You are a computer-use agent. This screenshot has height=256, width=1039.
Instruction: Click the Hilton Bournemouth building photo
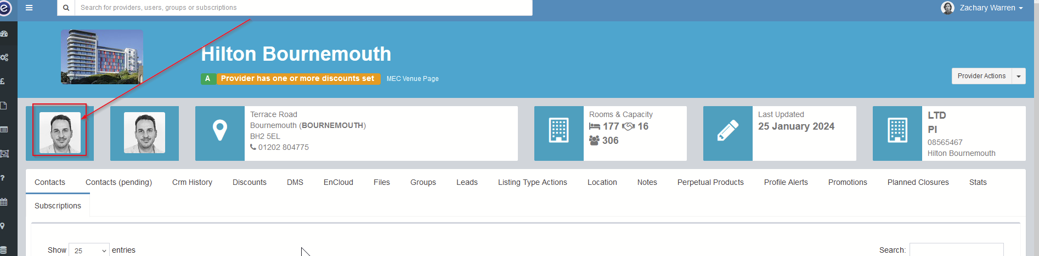click(x=102, y=57)
